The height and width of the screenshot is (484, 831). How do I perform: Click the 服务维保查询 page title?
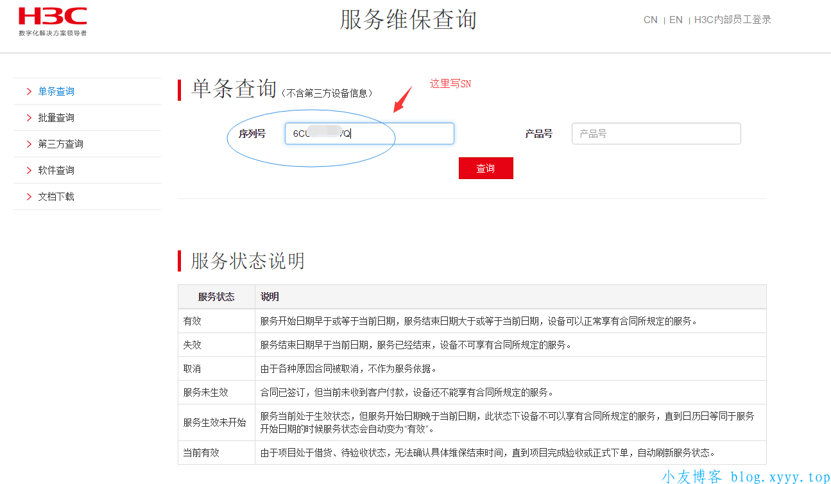point(408,20)
